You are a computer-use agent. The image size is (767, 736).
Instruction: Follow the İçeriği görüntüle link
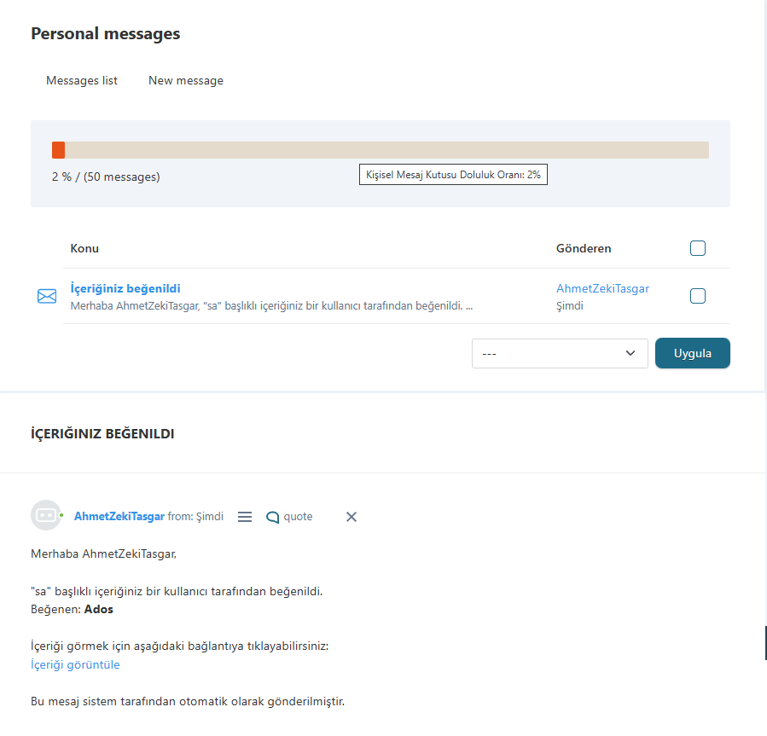75,664
